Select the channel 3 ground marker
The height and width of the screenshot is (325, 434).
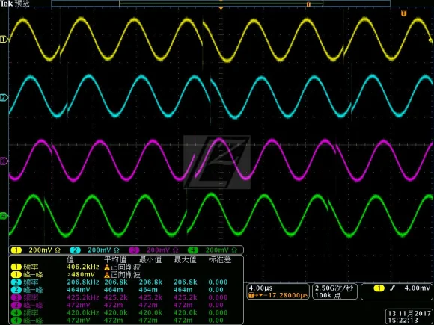tap(4, 161)
